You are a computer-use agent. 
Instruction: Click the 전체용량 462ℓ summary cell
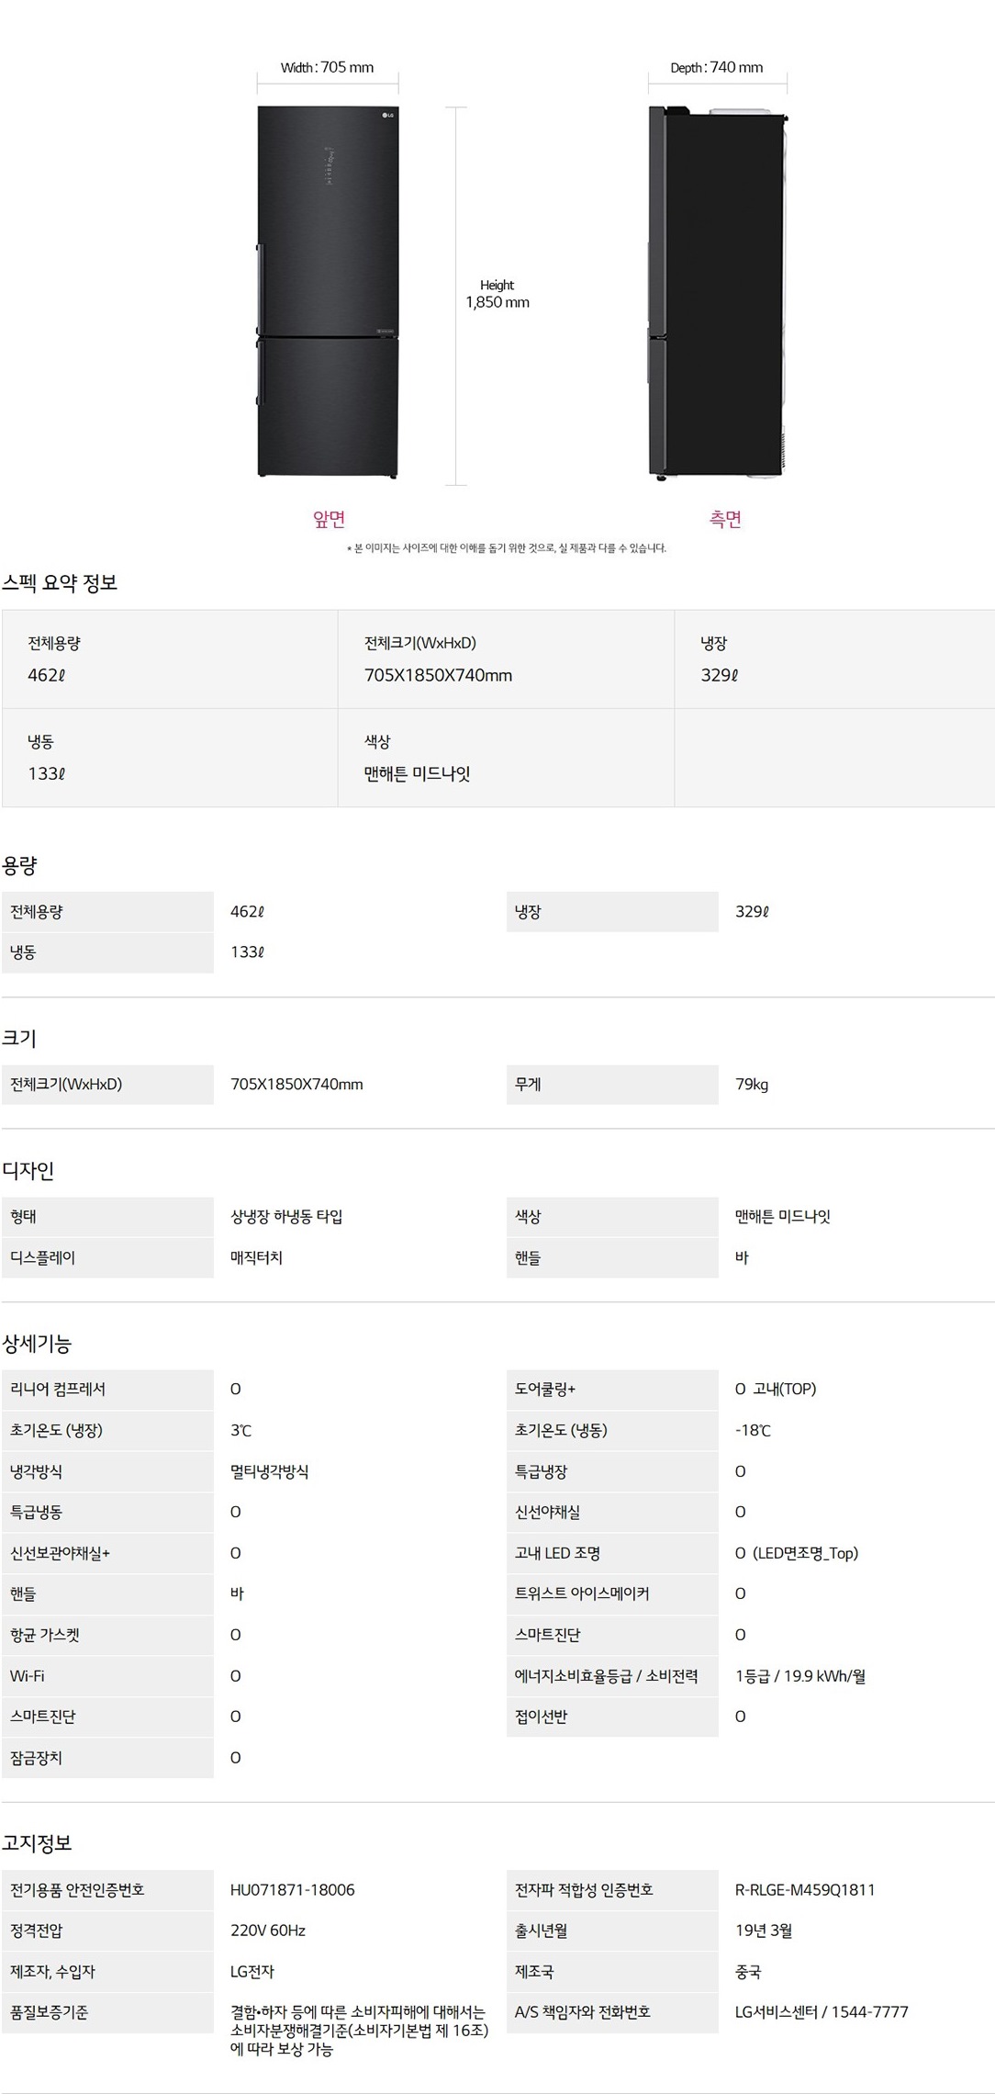[x=170, y=659]
